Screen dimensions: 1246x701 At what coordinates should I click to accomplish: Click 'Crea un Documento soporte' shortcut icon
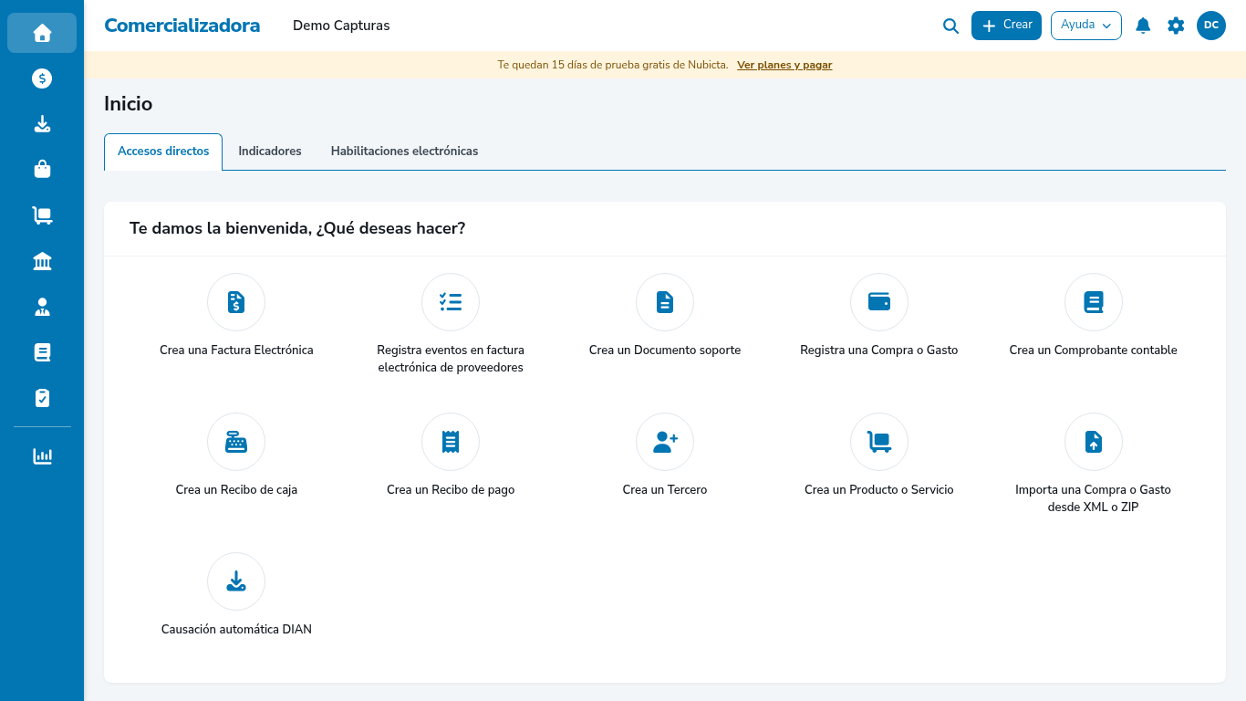pos(665,302)
